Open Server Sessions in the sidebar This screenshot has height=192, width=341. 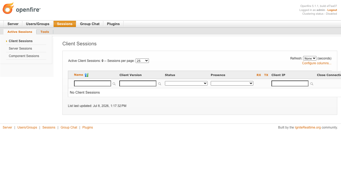pos(20,49)
